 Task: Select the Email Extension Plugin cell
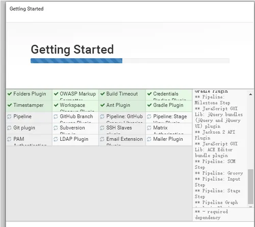(x=122, y=140)
